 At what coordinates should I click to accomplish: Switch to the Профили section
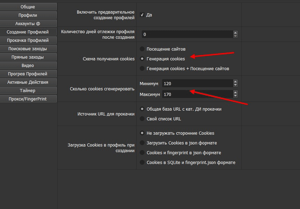tap(28, 15)
